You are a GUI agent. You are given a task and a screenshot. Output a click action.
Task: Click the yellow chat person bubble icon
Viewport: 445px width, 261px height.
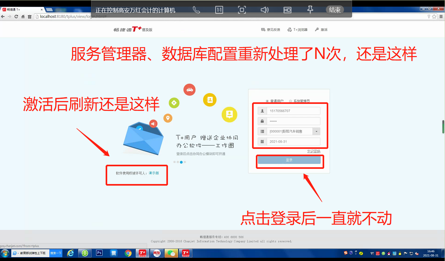230,115
